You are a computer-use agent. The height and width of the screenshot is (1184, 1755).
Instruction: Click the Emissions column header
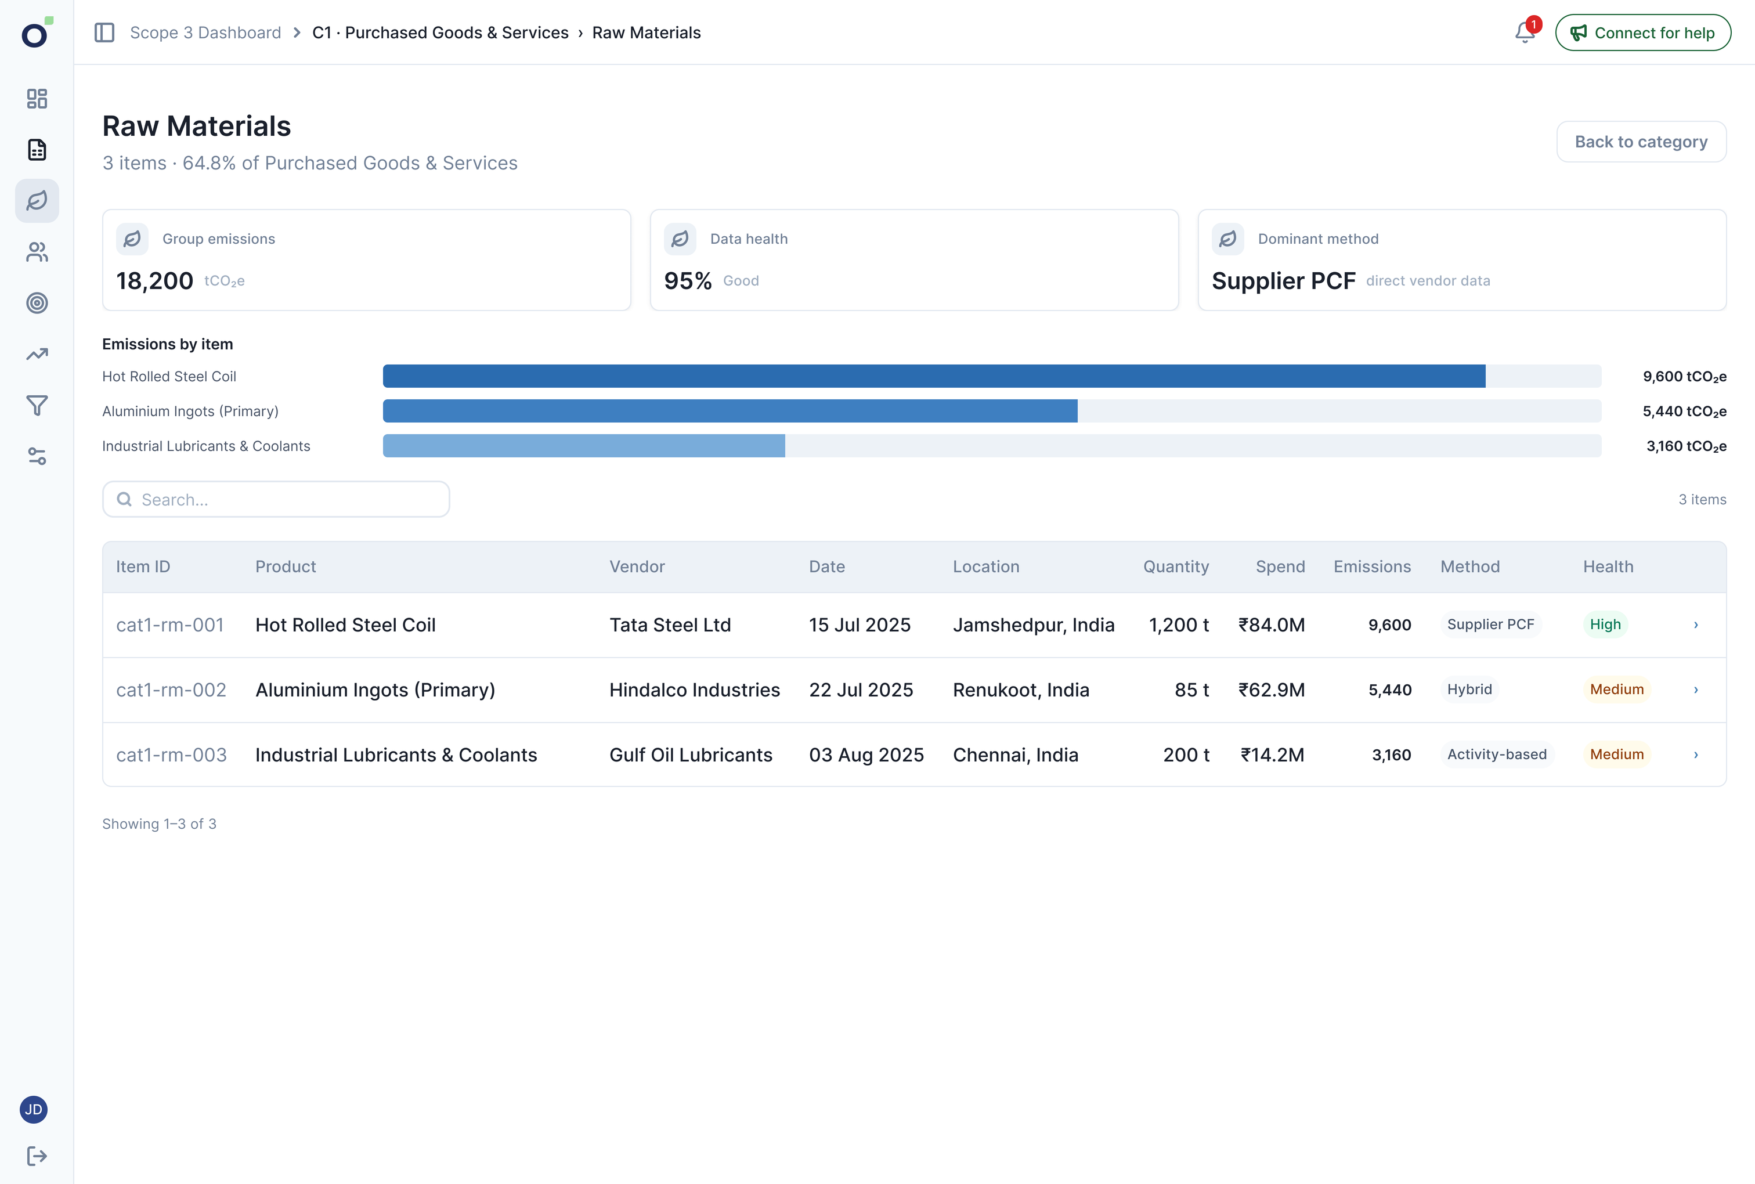point(1371,566)
